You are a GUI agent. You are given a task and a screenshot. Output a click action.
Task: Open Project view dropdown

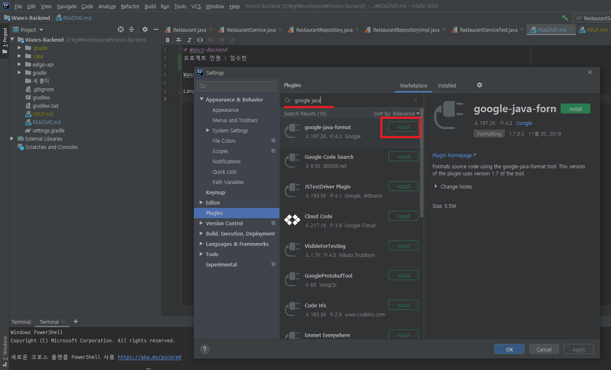point(41,30)
